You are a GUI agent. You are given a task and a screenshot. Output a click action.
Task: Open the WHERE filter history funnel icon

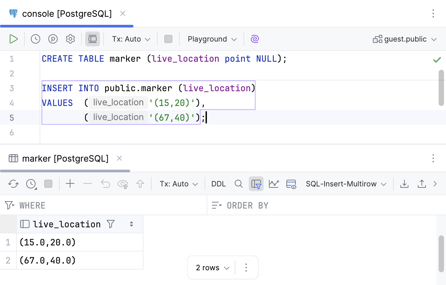(10, 205)
